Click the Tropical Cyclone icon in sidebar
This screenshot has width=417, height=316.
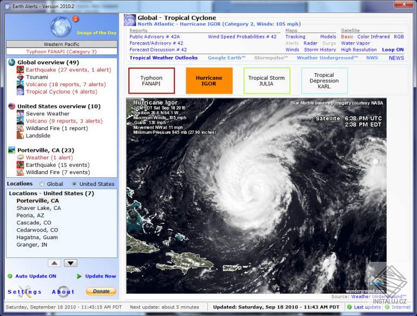tap(21, 92)
